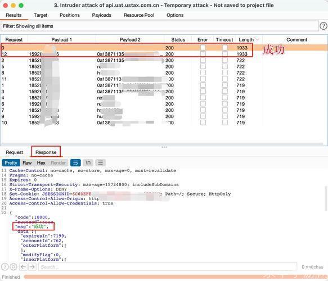Click the filter help question mark icon
The width and height of the screenshot is (328, 281).
323,26
